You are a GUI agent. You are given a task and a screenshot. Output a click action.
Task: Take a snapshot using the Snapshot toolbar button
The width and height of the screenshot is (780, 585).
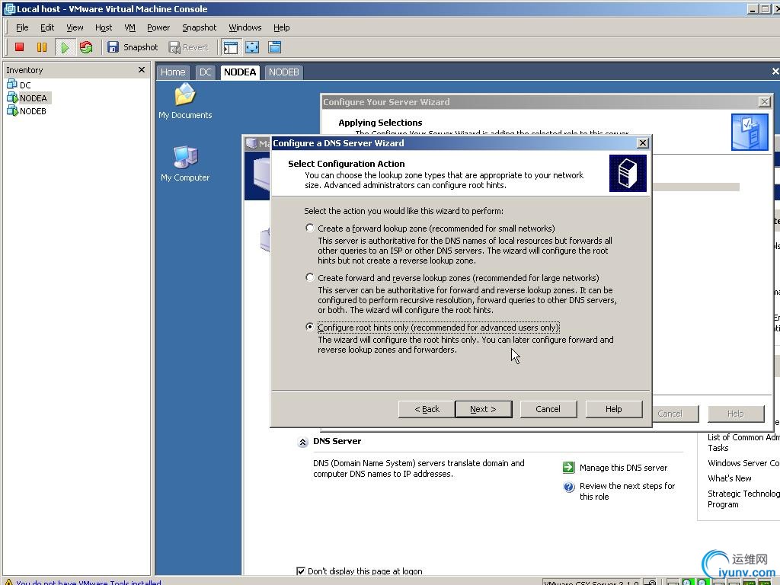click(133, 47)
